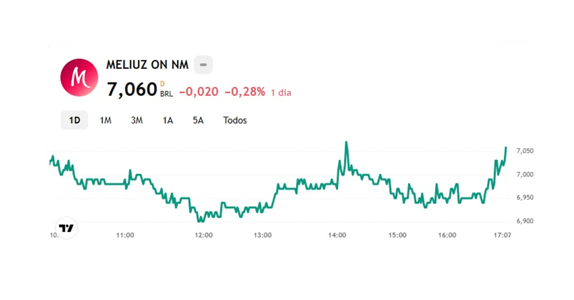Choose the Todos full-history range

[x=235, y=120]
